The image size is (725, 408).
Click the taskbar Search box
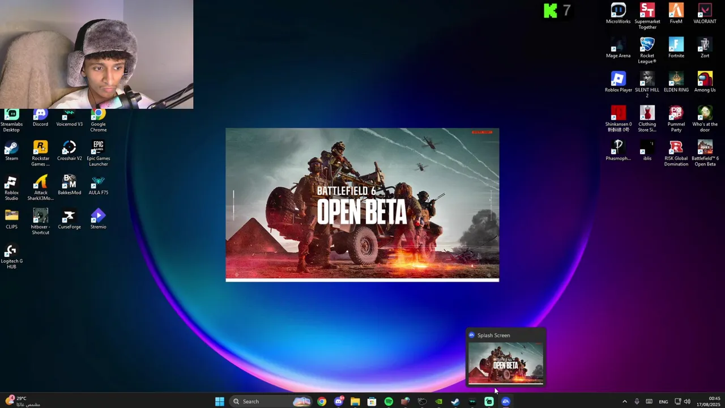pyautogui.click(x=271, y=401)
